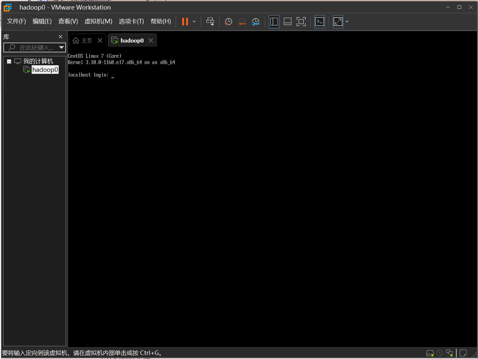Toggle the stretch guest display button
Image resolution: width=478 pixels, height=359 pixels.
coord(338,22)
